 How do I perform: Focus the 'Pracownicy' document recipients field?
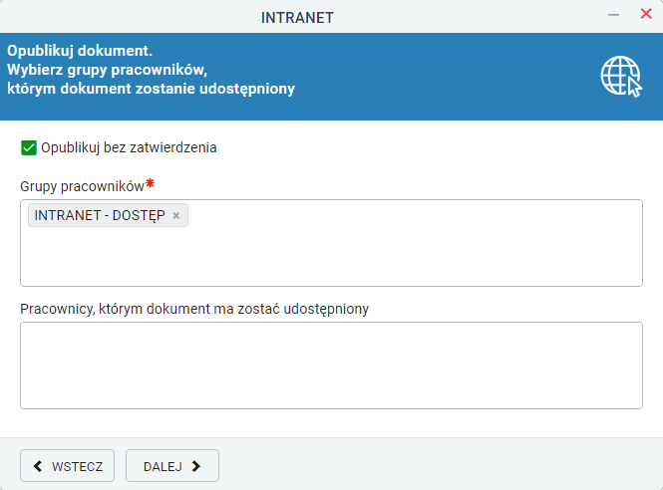coord(331,366)
